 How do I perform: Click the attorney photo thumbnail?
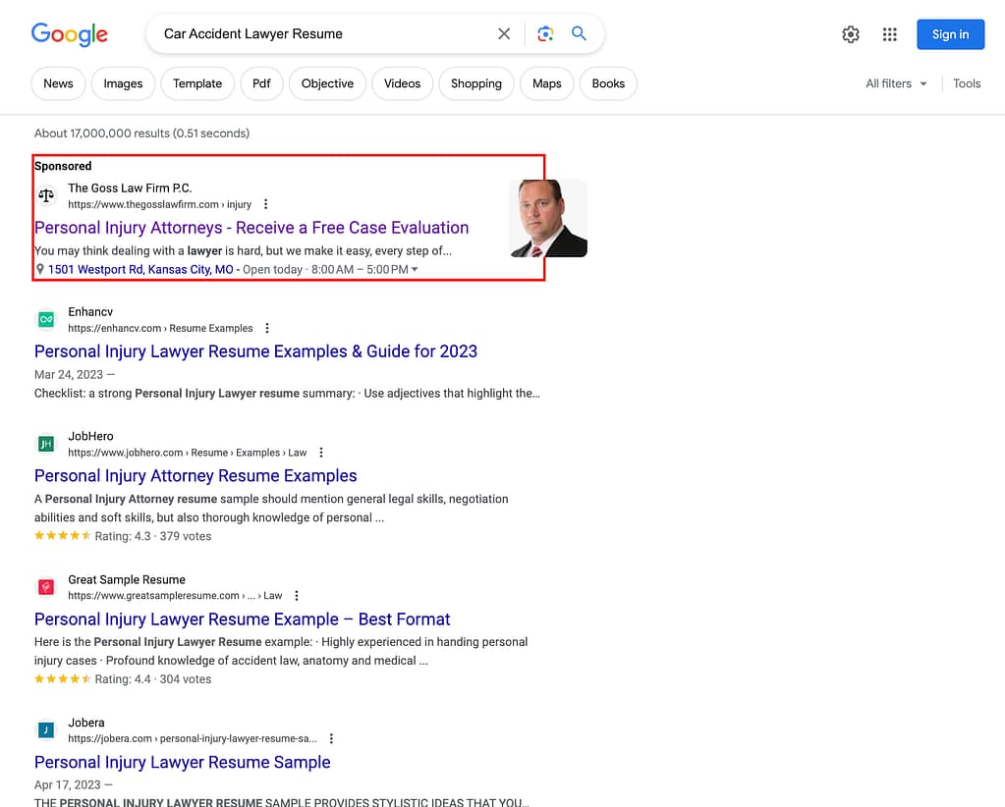coord(548,218)
